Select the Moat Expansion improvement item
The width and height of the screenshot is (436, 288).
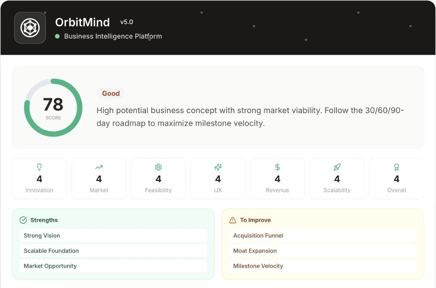pos(323,251)
